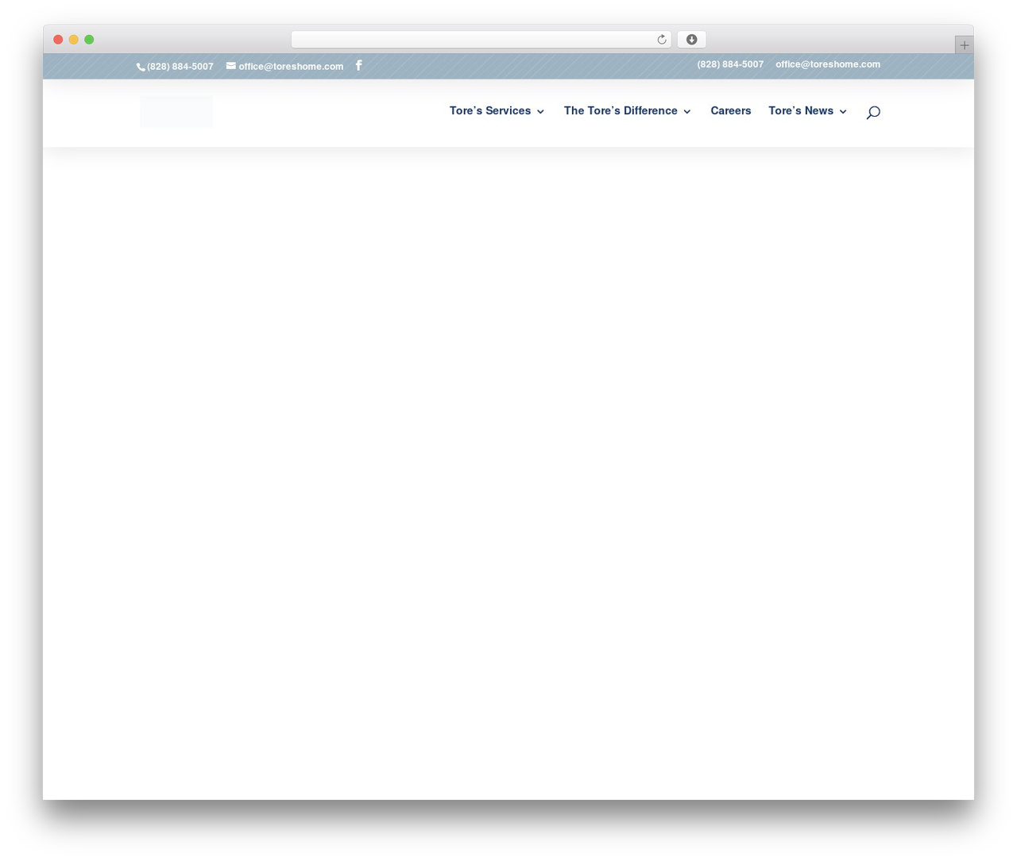Click the Facebook icon in top bar

(358, 65)
